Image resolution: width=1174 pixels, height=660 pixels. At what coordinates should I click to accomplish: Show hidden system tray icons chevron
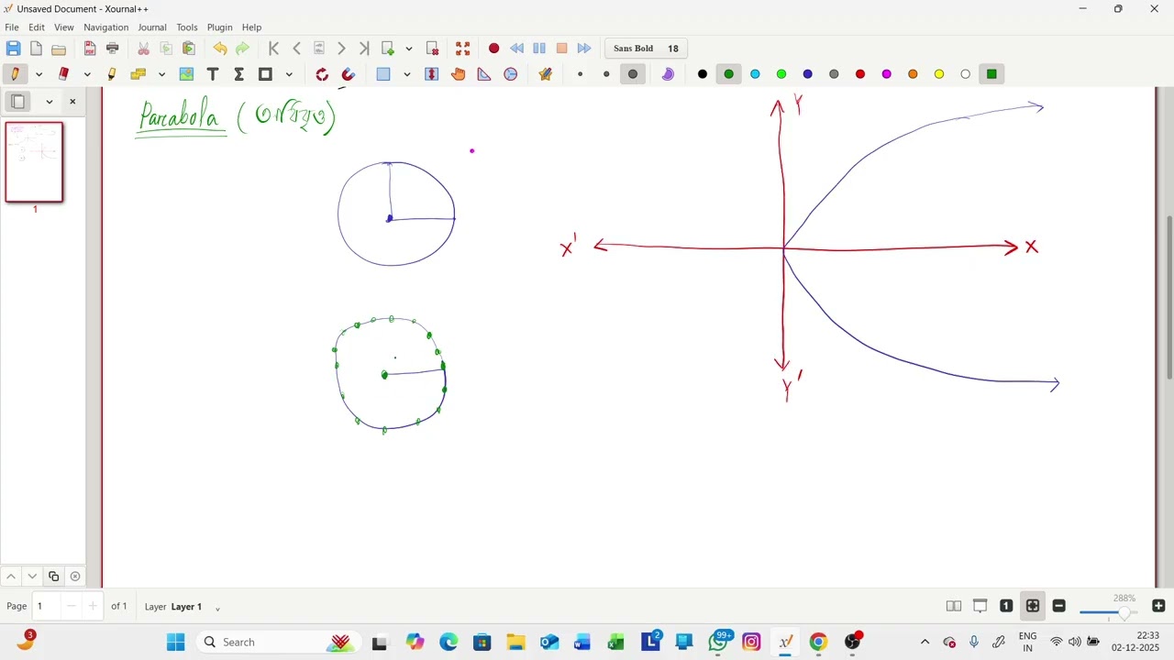pyautogui.click(x=925, y=642)
